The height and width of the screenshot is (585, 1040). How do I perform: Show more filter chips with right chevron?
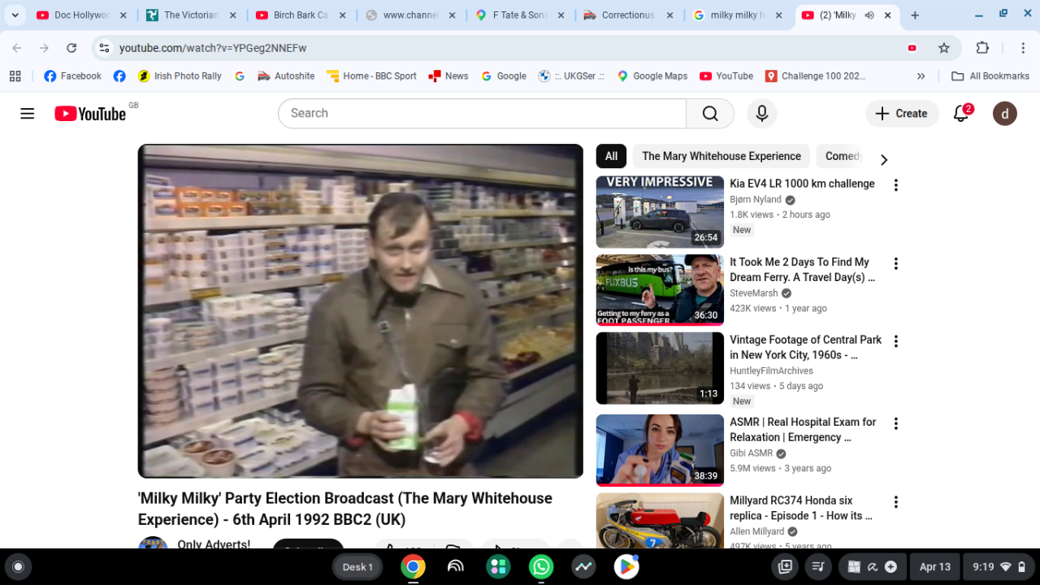[884, 160]
